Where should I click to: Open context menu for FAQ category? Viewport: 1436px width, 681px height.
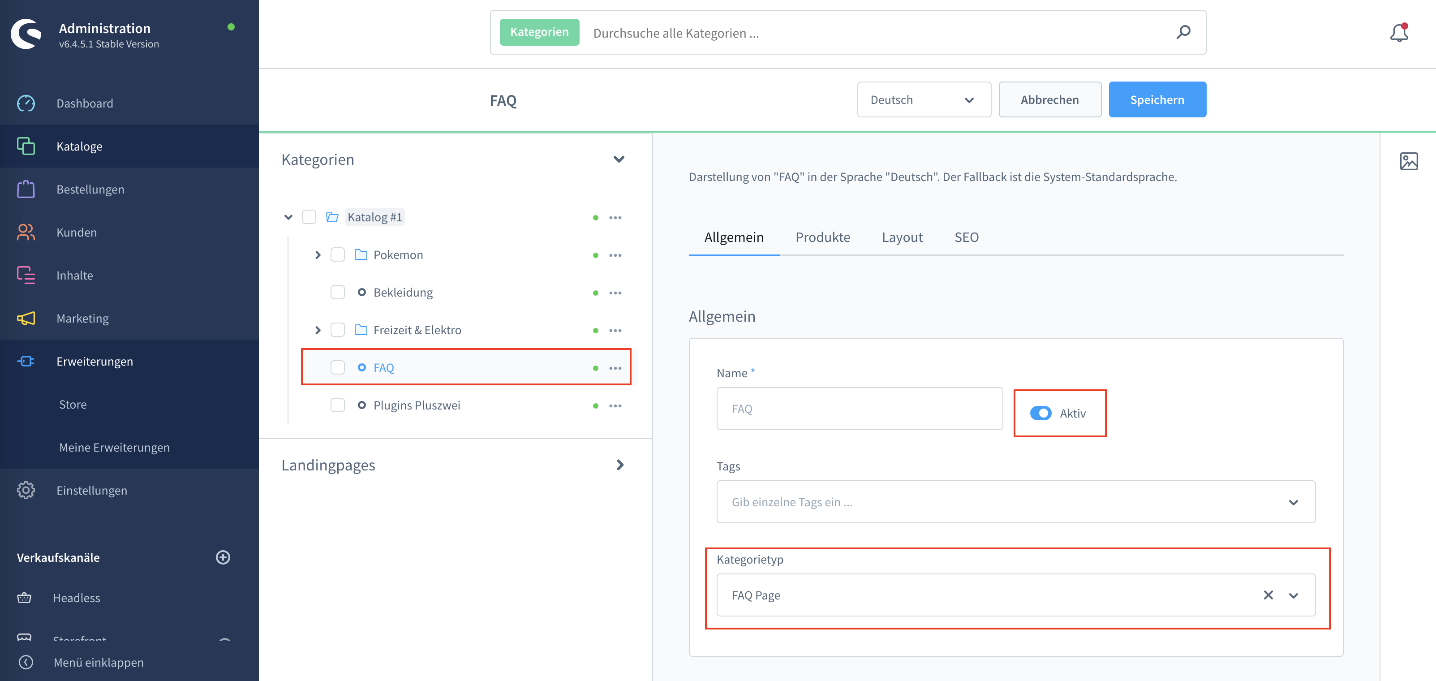pos(615,367)
